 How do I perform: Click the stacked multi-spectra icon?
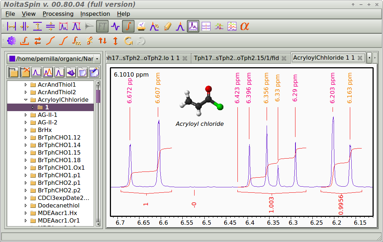[232, 26]
